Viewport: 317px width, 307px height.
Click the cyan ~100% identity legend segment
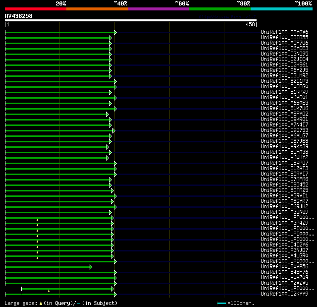point(282,9)
